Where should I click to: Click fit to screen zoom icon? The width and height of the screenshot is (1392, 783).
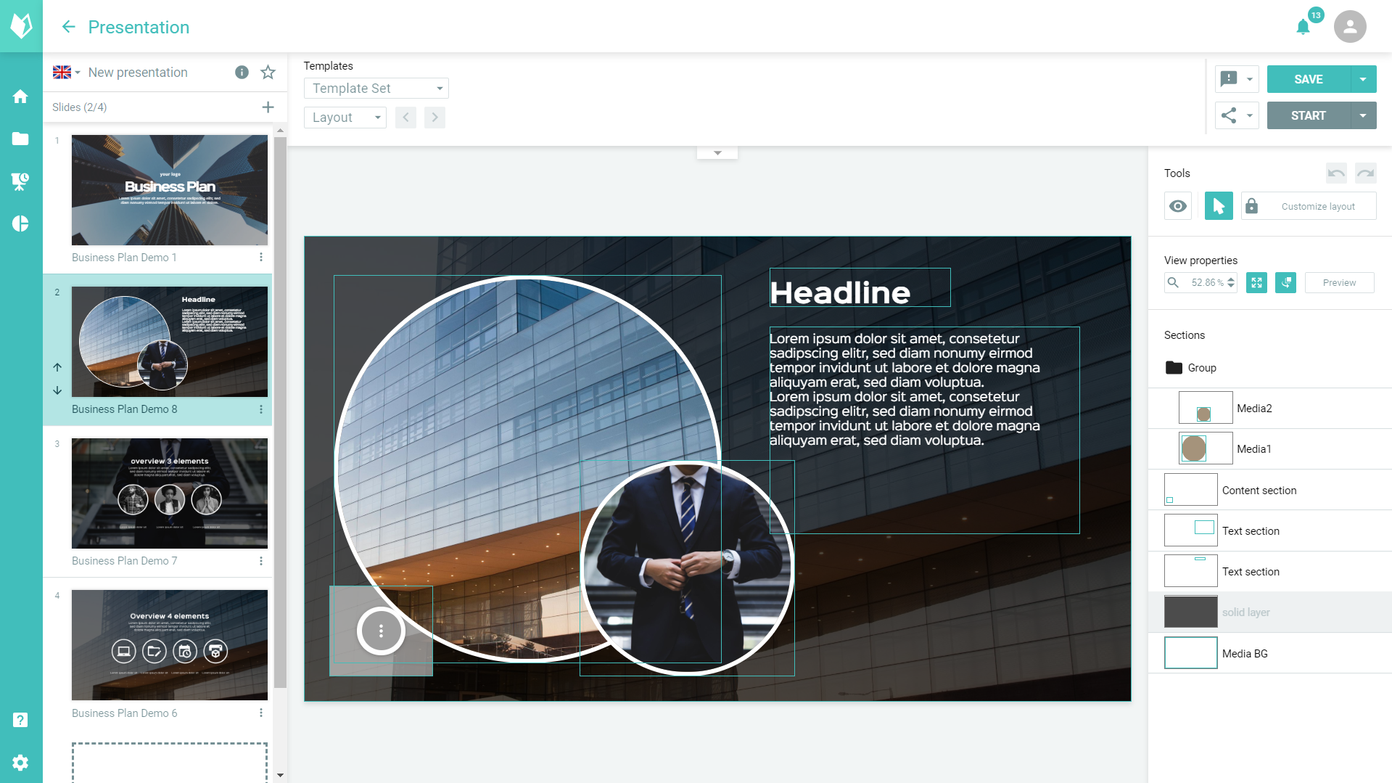[x=1256, y=283]
